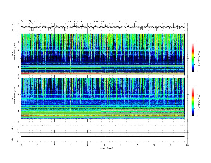The height and width of the screenshot is (163, 211).
Task: Click the "station=ATH" header label
Action: (99, 21)
